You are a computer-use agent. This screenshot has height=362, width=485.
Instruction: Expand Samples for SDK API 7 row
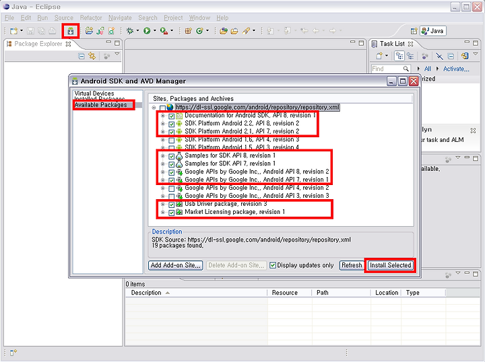[163, 164]
